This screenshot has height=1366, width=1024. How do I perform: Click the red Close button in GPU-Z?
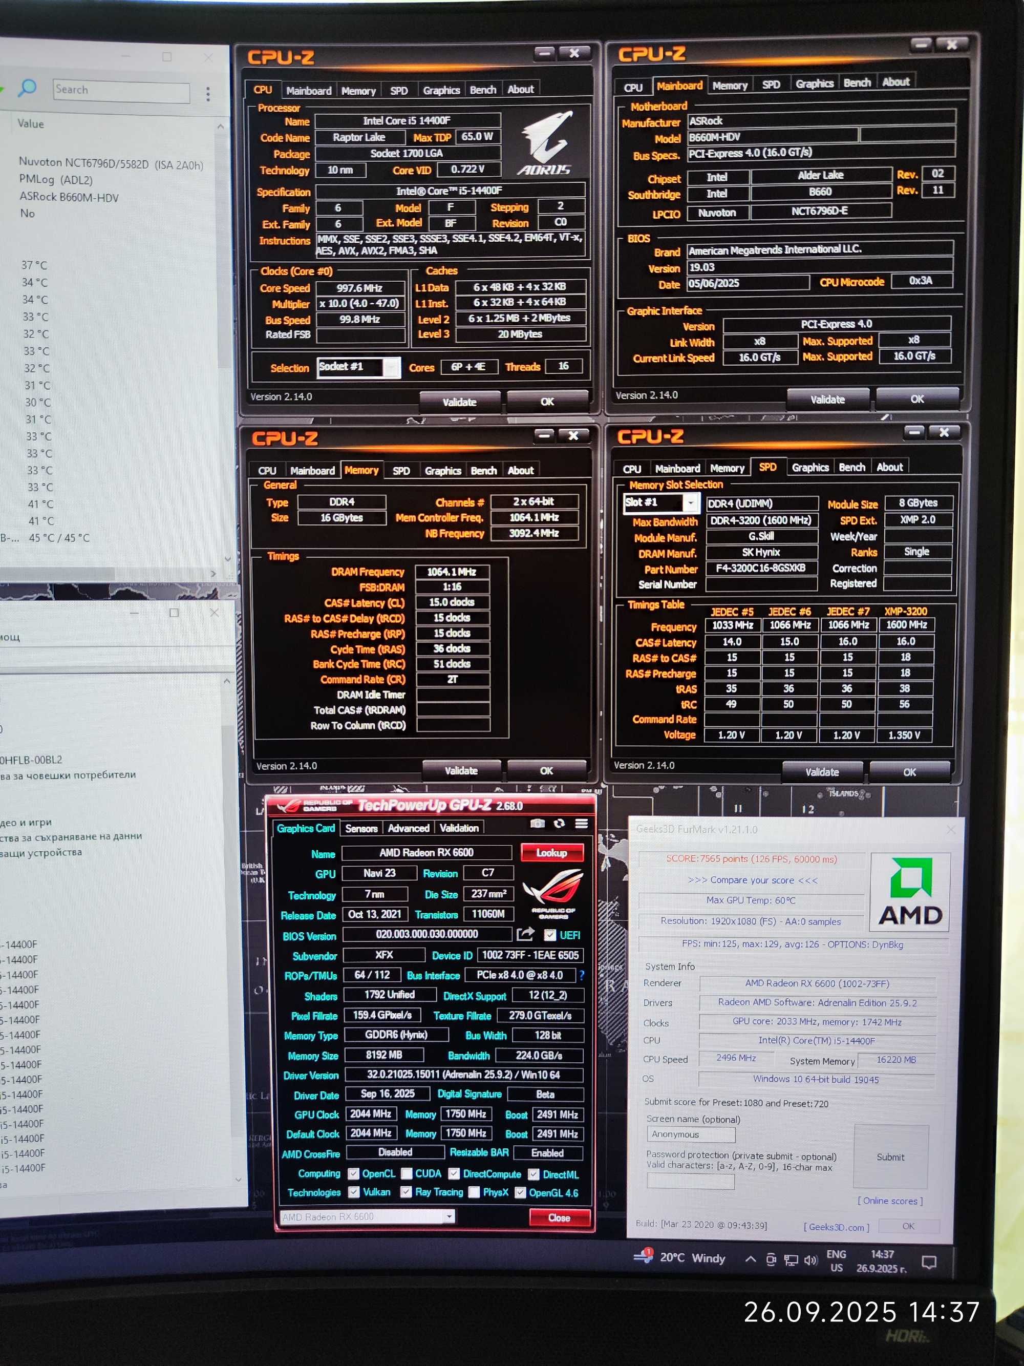point(559,1217)
